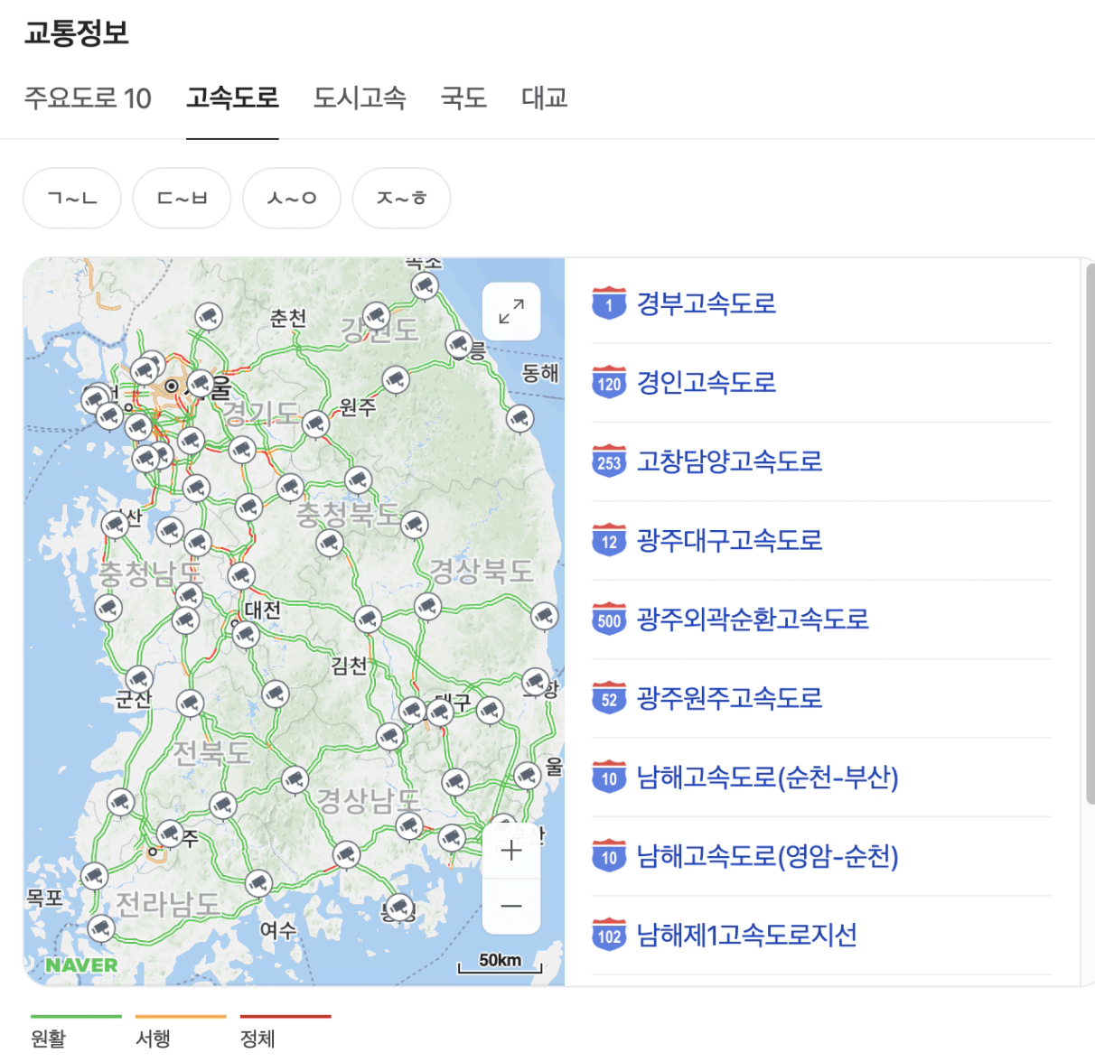Open CCTV camera marker near 김천
The height and width of the screenshot is (1062, 1095).
(x=368, y=619)
